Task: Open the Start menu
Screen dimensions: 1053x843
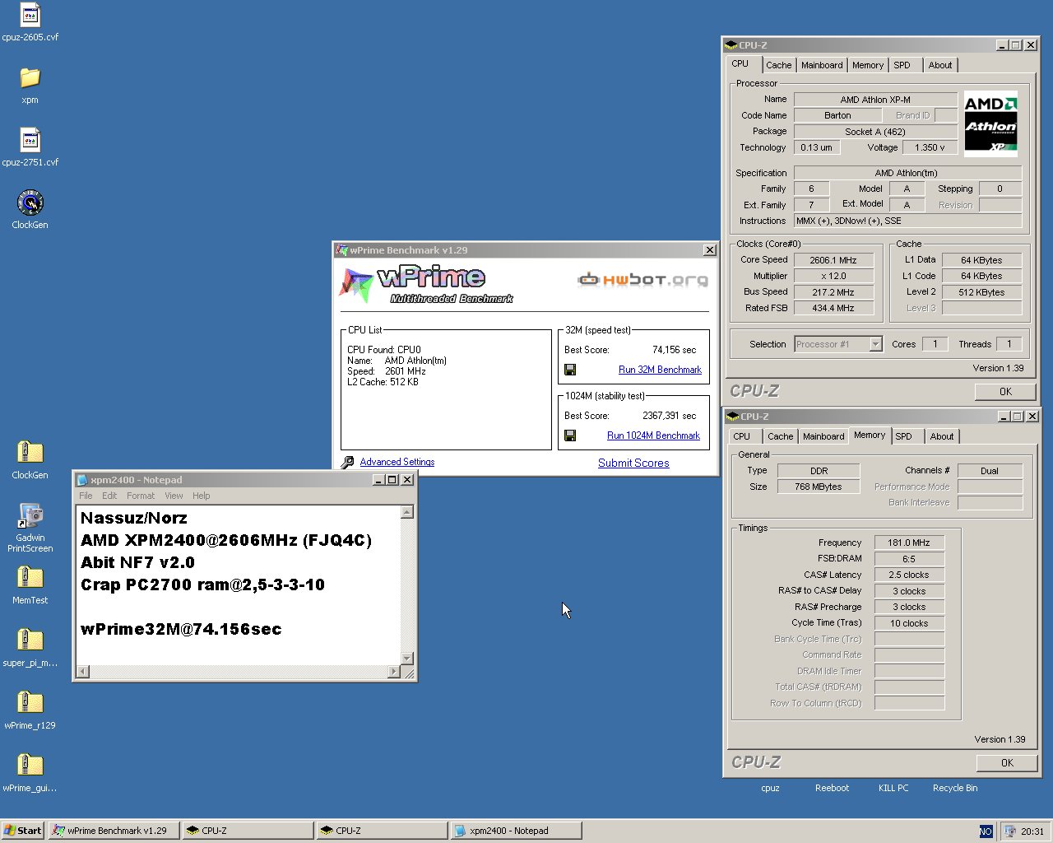Action: point(23,831)
